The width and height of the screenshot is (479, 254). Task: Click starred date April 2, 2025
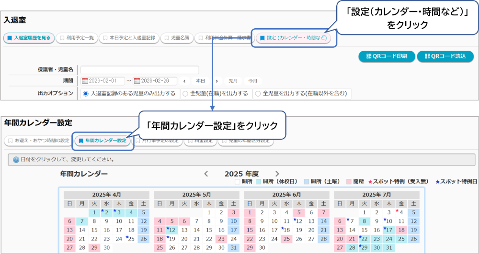(x=106, y=212)
